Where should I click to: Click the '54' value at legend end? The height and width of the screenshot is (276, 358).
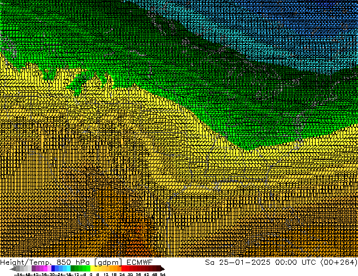(163, 274)
